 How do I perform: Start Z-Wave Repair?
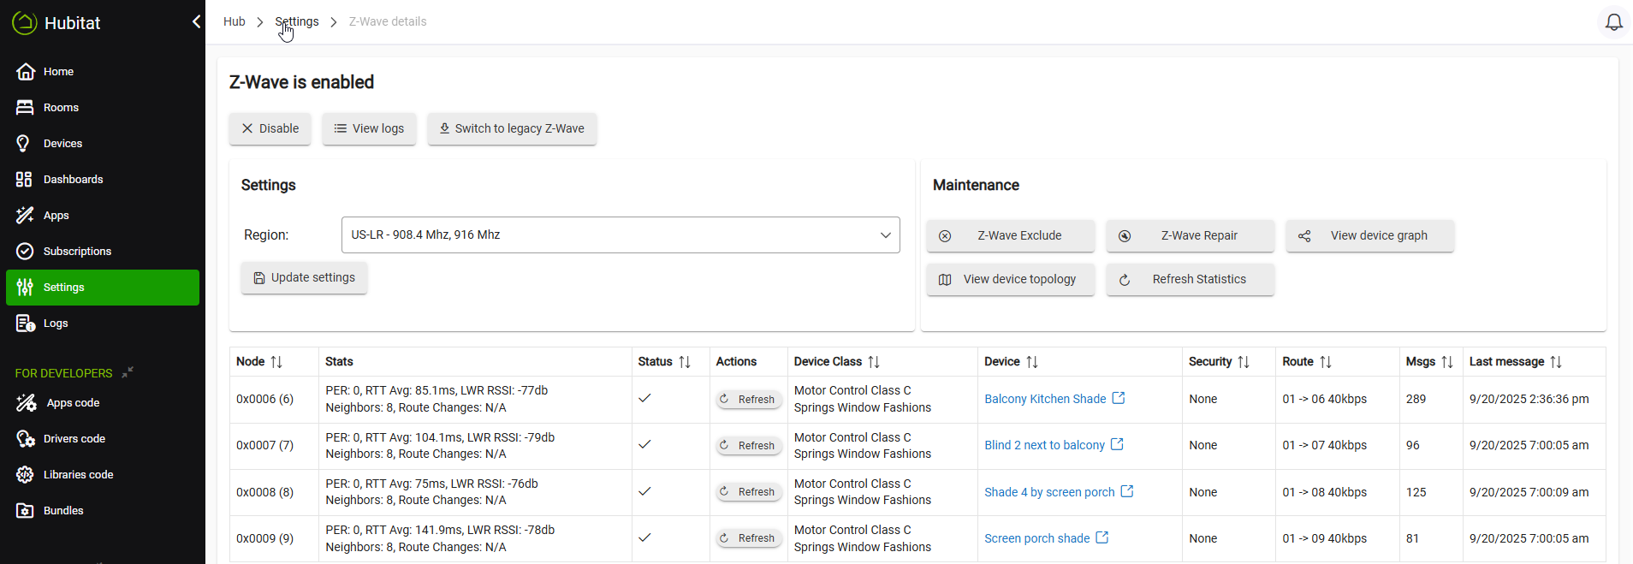click(x=1190, y=236)
